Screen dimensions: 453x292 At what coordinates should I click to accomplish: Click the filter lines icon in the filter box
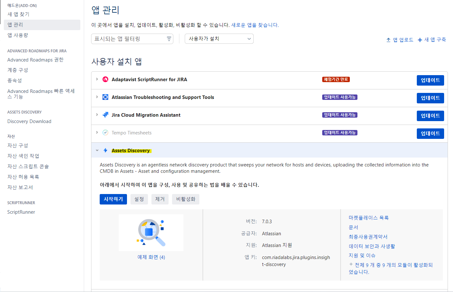pos(169,39)
